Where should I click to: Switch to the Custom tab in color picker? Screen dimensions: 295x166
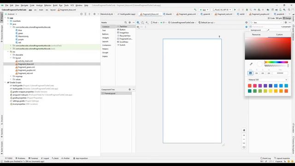coord(279,35)
